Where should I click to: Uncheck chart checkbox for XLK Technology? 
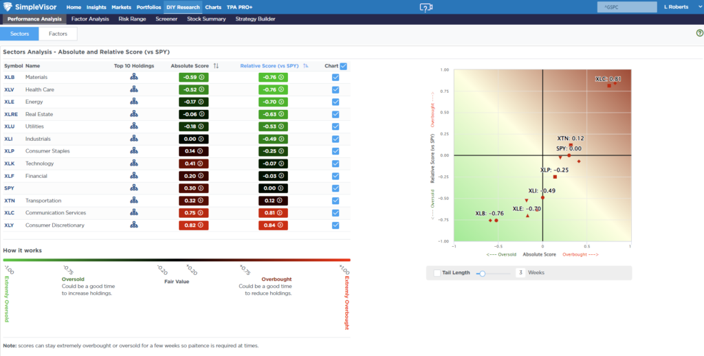click(x=335, y=164)
